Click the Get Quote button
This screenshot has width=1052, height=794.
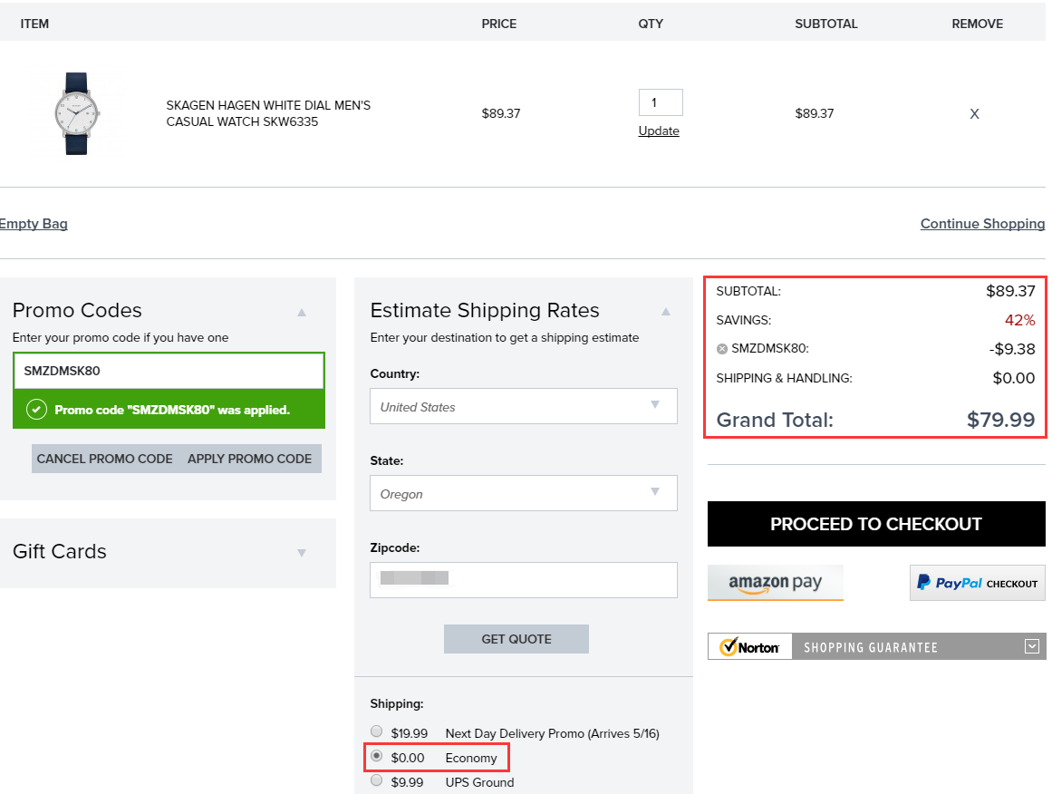coord(516,639)
